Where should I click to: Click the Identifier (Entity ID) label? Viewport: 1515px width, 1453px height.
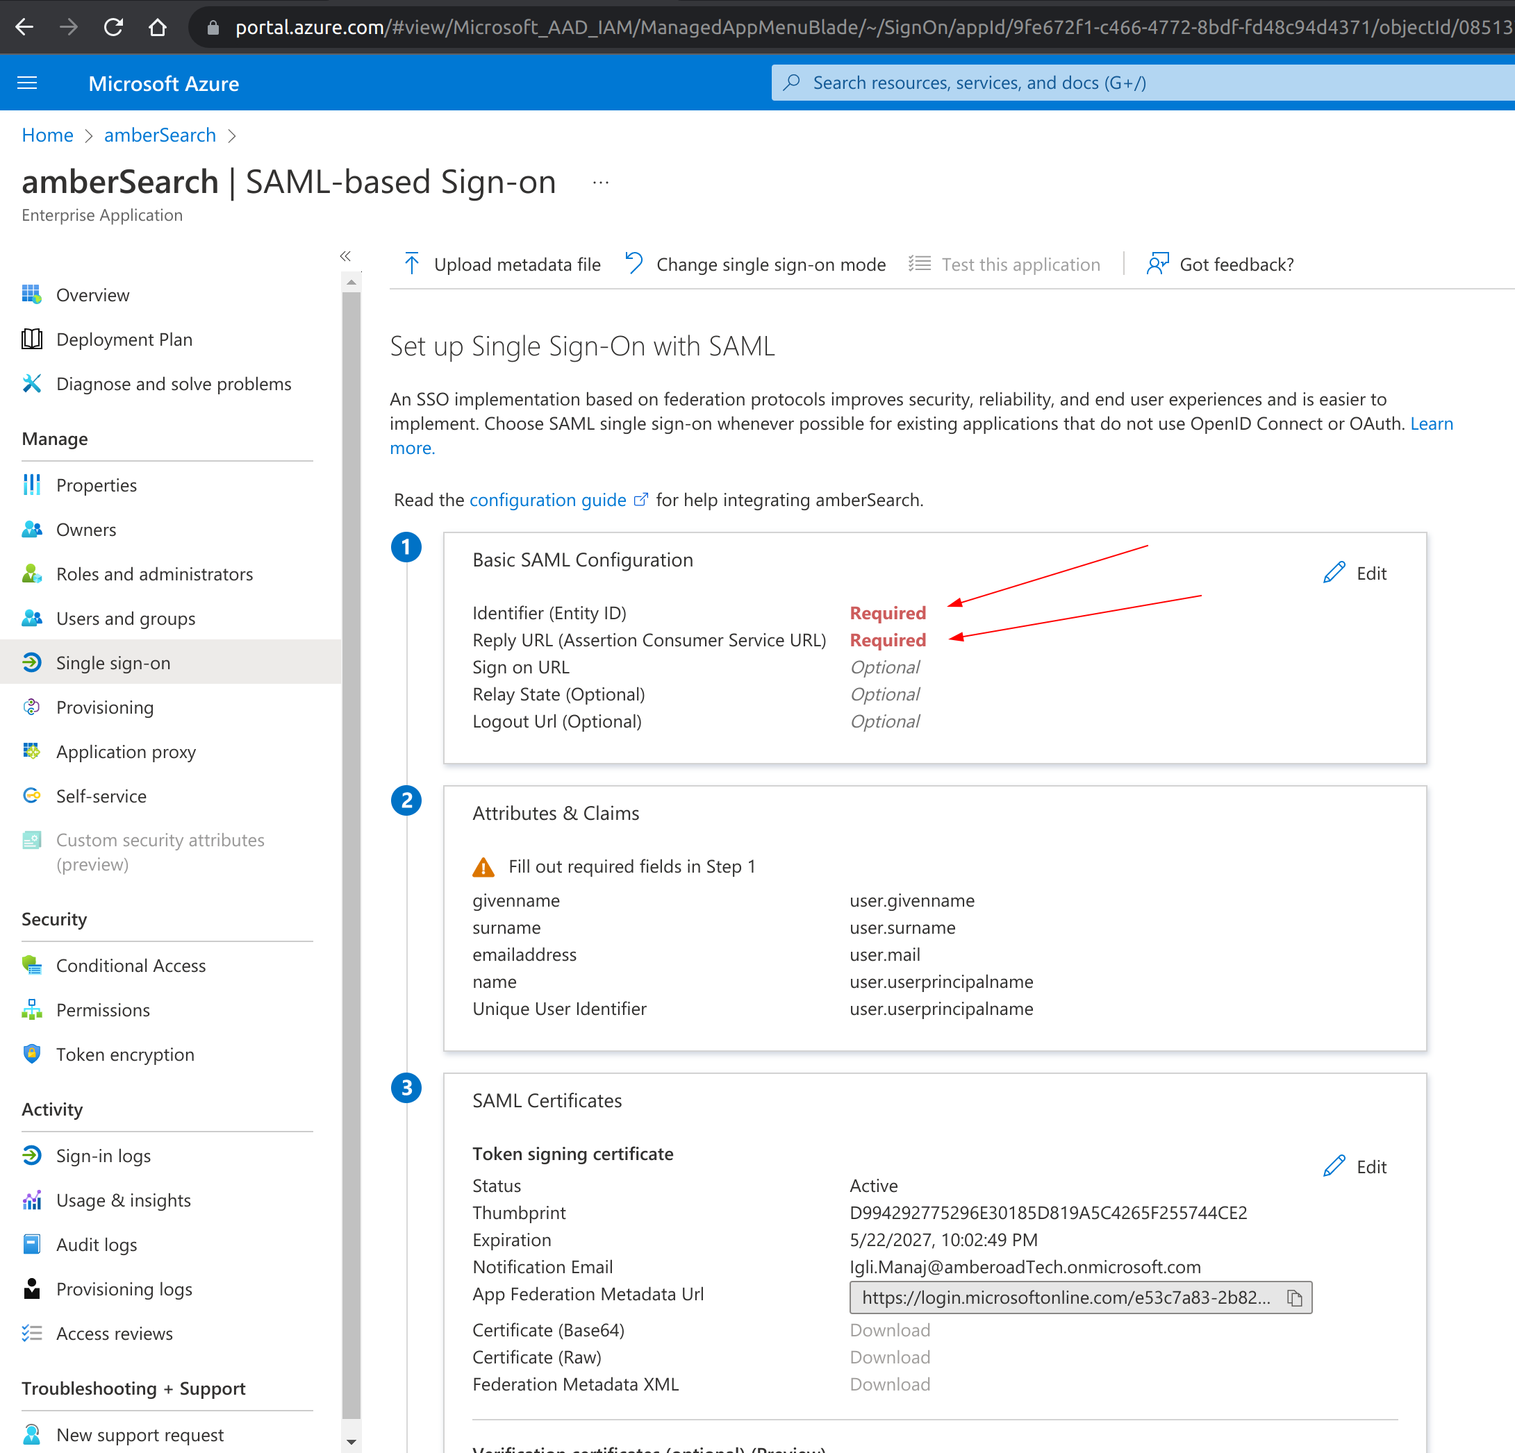(549, 612)
